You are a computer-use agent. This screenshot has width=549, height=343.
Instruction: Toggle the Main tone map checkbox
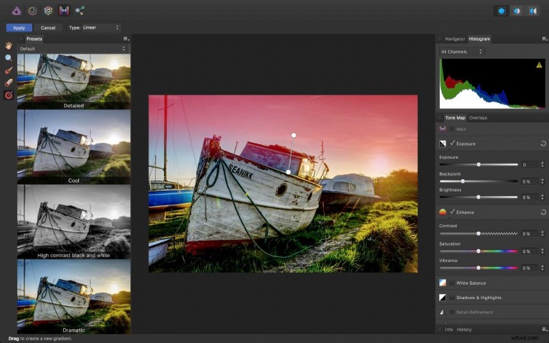coord(452,129)
